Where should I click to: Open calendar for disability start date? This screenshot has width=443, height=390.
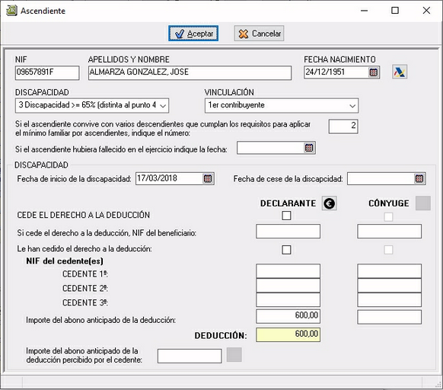[x=208, y=179]
